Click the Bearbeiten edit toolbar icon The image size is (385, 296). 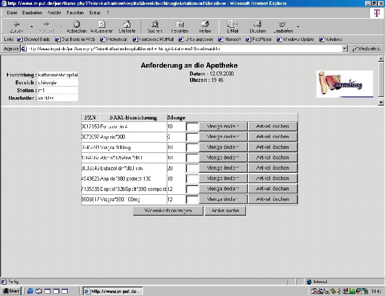tap(283, 27)
